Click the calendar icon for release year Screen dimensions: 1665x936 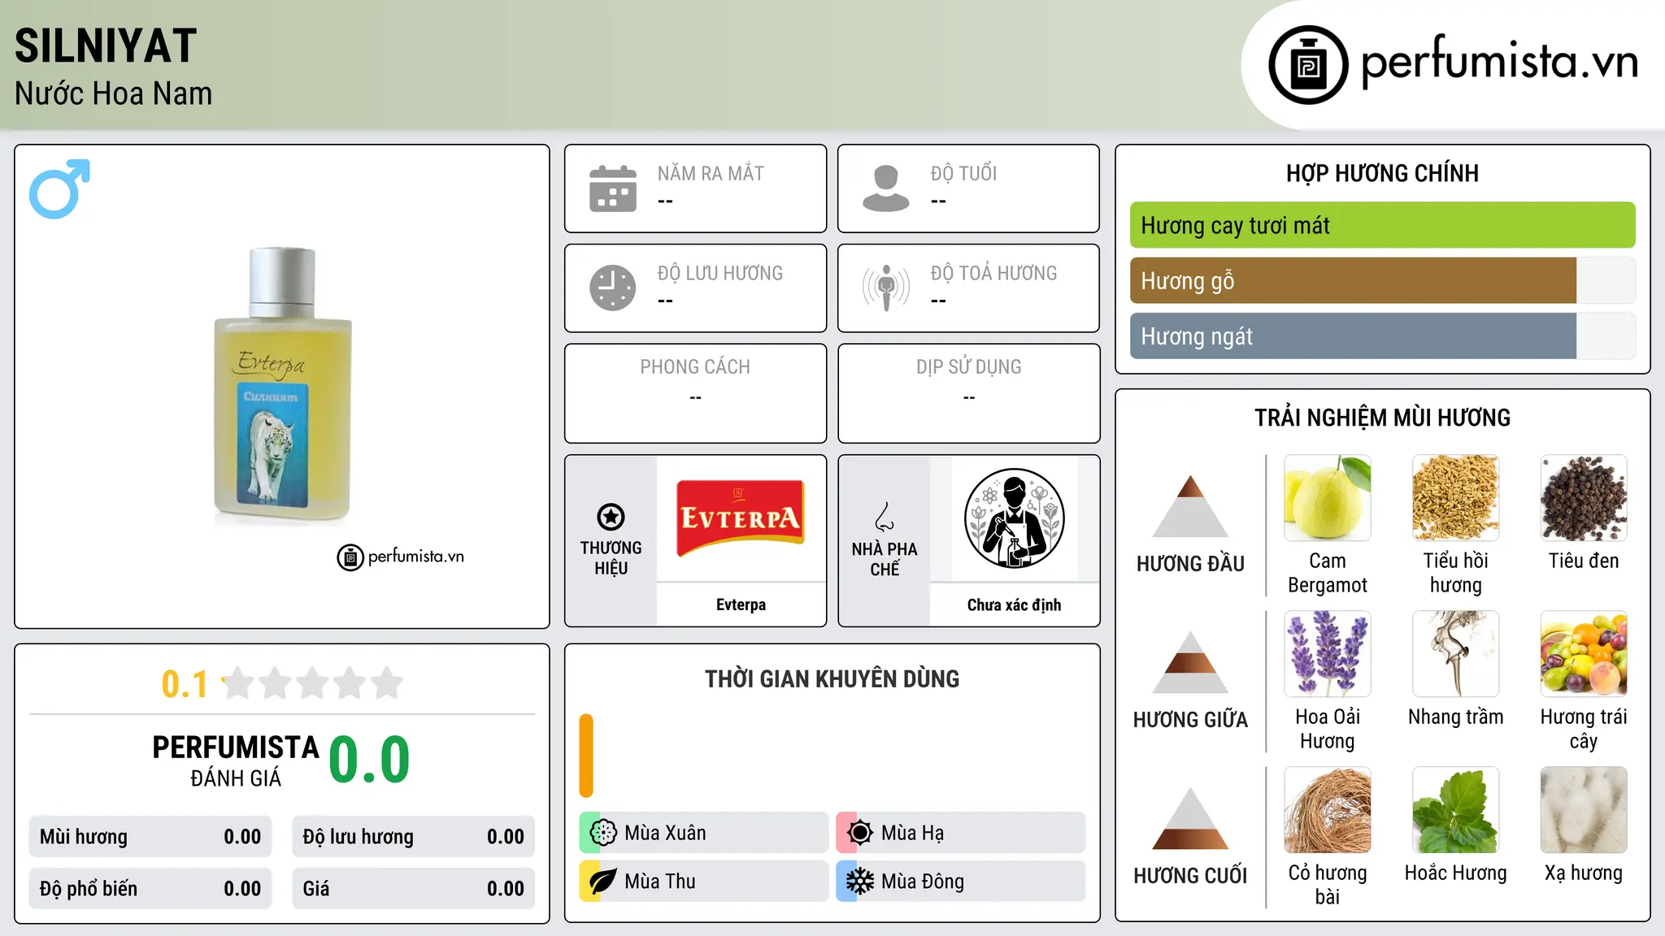pos(613,188)
